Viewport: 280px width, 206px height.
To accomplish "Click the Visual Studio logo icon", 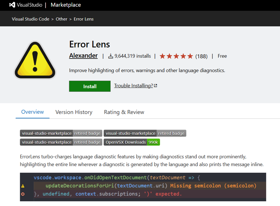I will click(x=12, y=5).
